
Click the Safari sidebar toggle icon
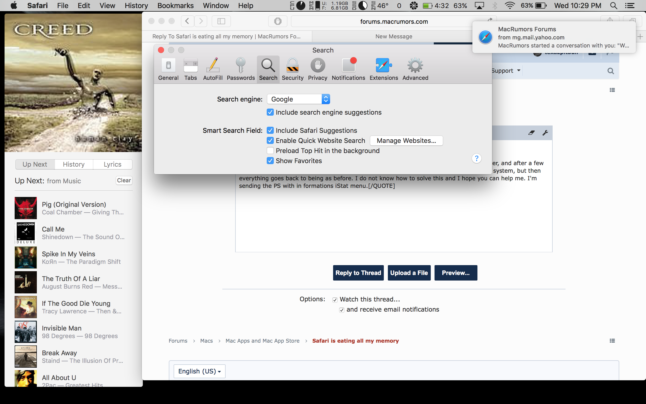[x=221, y=21]
